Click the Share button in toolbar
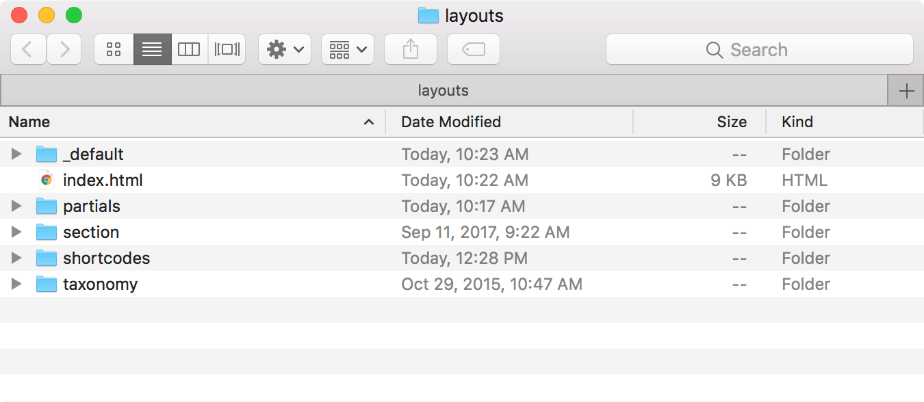924x402 pixels. click(410, 49)
